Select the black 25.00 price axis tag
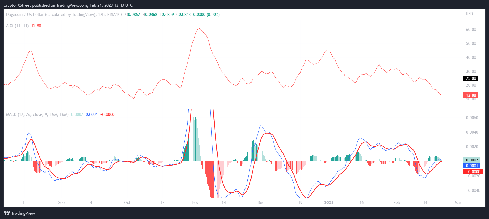This screenshot has width=489, height=219. 470,78
